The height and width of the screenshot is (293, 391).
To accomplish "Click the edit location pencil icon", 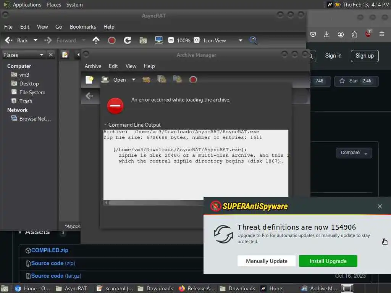I will (65, 55).
